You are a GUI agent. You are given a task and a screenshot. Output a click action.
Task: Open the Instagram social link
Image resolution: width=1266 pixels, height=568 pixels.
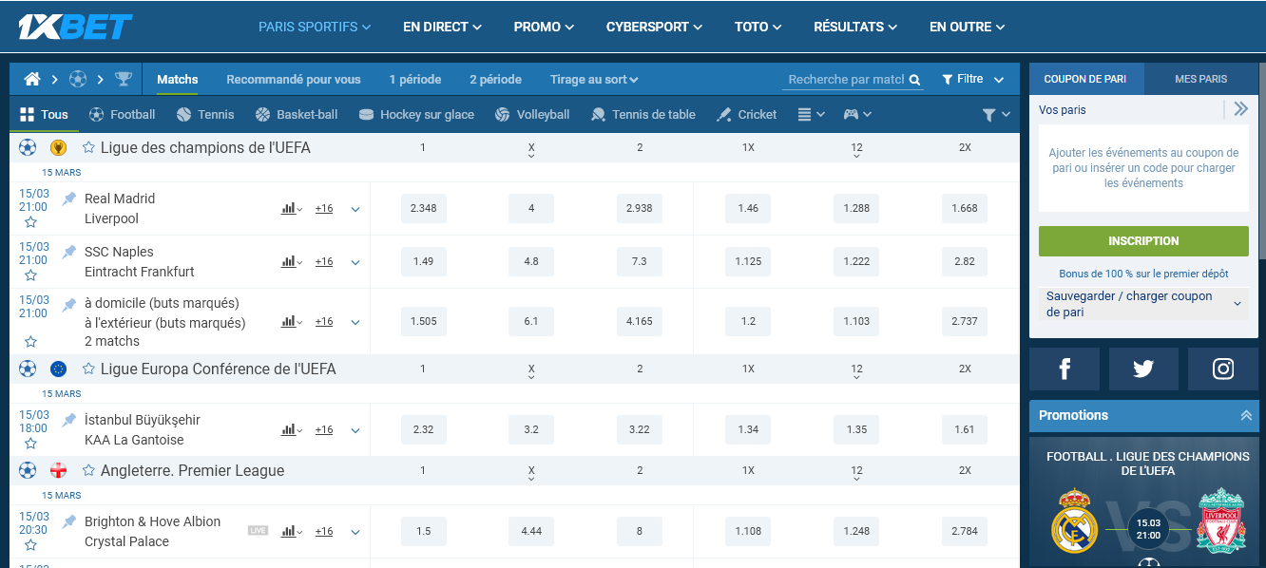(x=1223, y=369)
